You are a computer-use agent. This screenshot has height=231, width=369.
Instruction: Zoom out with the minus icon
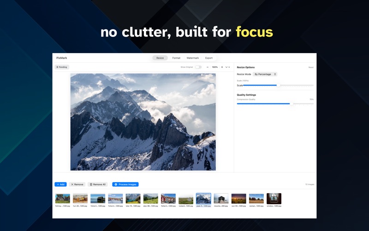click(207, 67)
